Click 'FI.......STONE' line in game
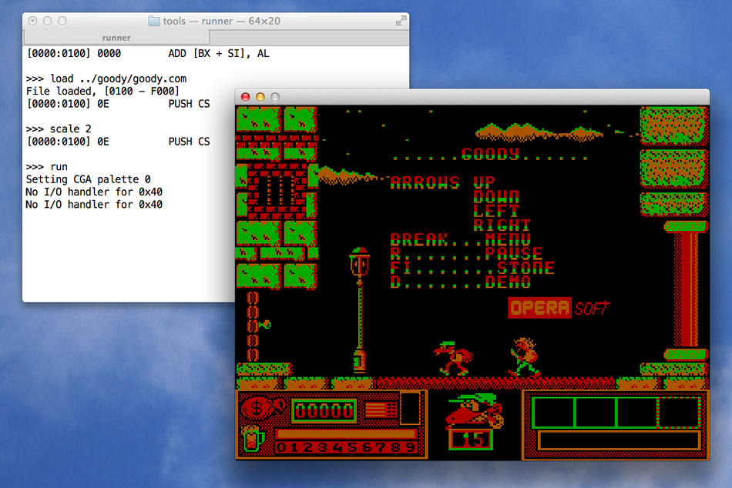The height and width of the screenshot is (488, 732). (472, 268)
